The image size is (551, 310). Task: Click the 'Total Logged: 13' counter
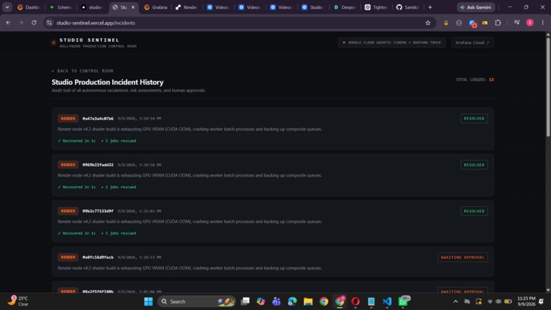pyautogui.click(x=474, y=79)
